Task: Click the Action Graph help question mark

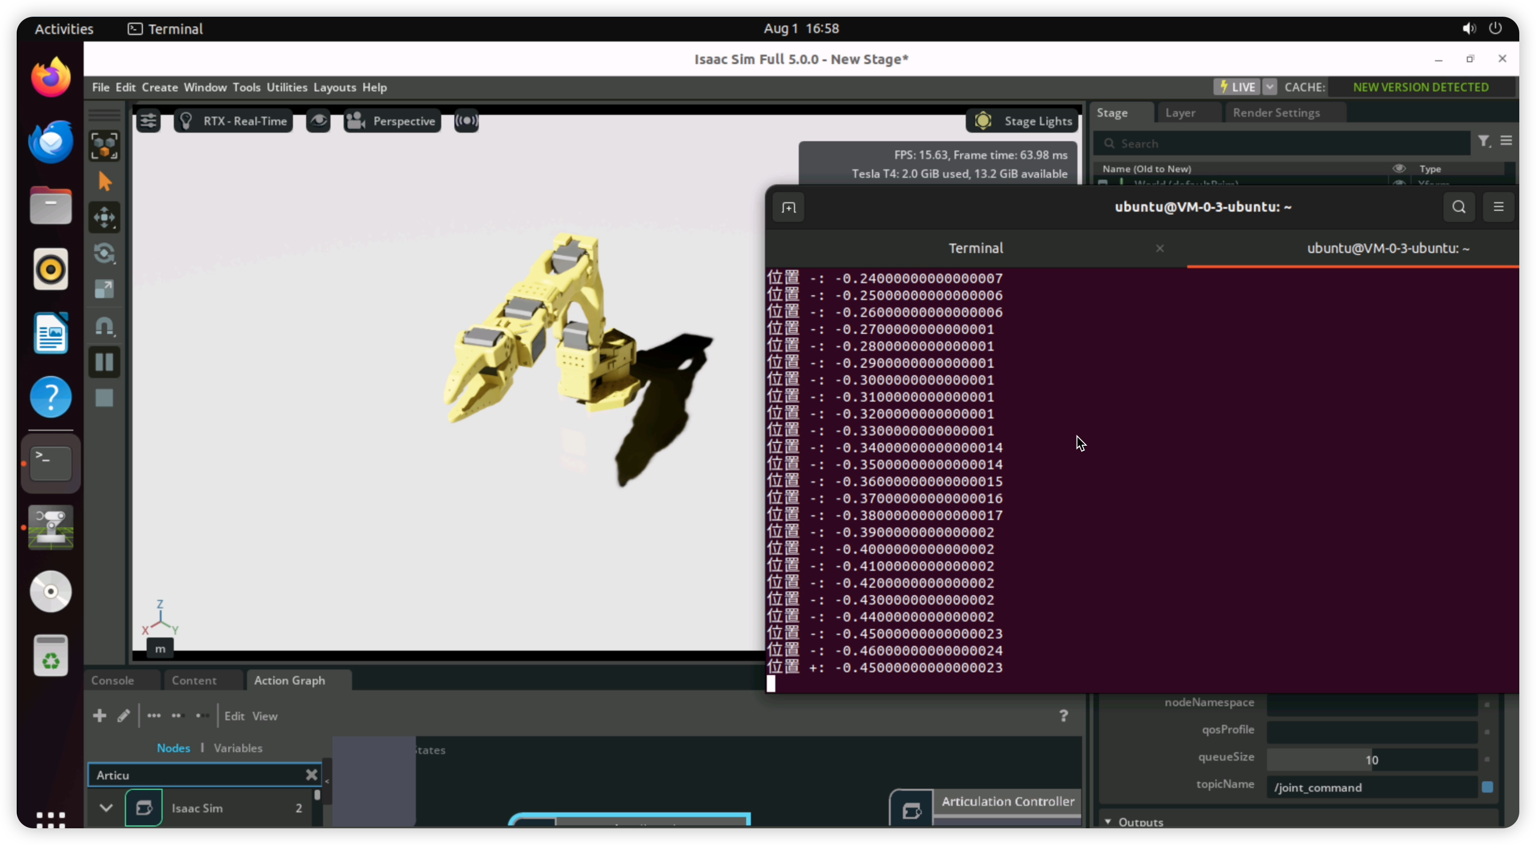Action: coord(1063,715)
